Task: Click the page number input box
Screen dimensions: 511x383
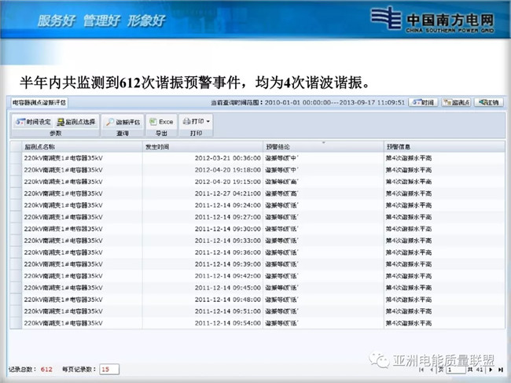Action: pyautogui.click(x=455, y=369)
